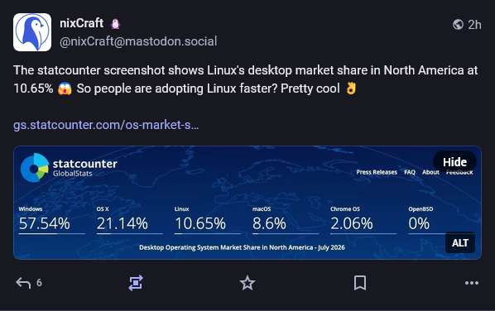Click the reply count number 6
Viewport: 495px width, 311px height.
(x=39, y=283)
